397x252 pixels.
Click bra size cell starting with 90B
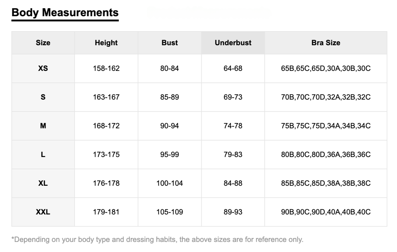pos(326,212)
